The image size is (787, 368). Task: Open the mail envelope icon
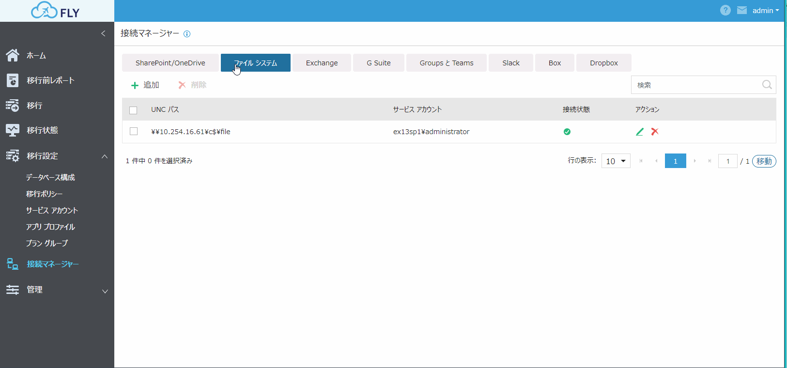[x=742, y=10]
